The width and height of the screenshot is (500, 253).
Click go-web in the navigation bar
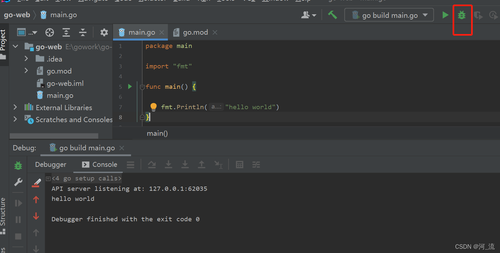point(17,15)
